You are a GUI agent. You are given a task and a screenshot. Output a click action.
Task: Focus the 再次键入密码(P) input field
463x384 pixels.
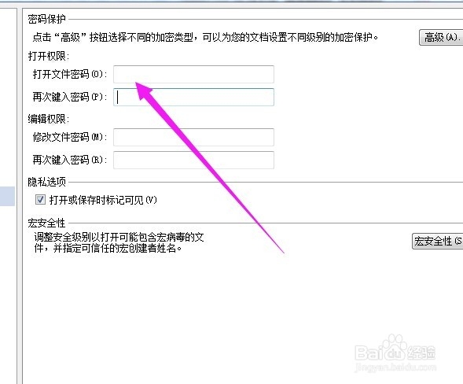click(x=193, y=97)
